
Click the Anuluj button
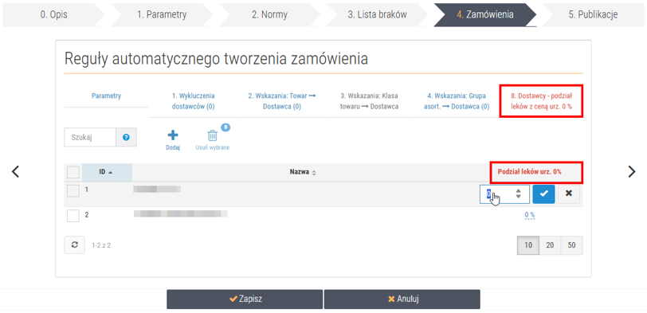tap(402, 299)
